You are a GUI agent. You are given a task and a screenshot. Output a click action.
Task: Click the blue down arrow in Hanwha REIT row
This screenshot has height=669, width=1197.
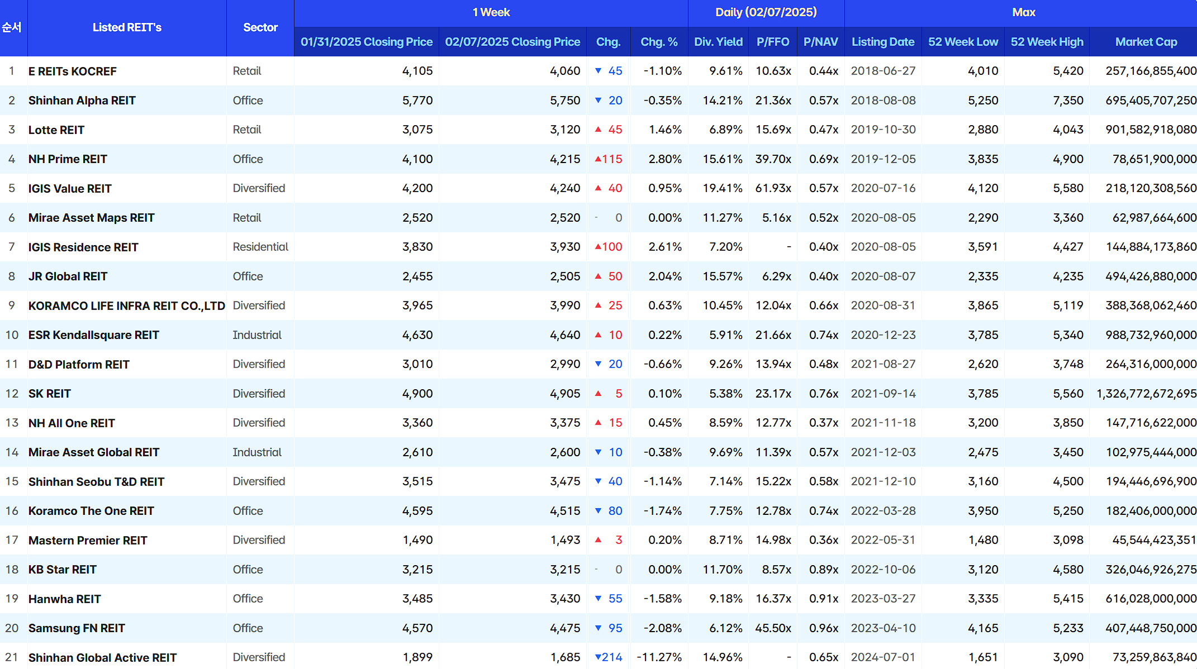point(598,599)
